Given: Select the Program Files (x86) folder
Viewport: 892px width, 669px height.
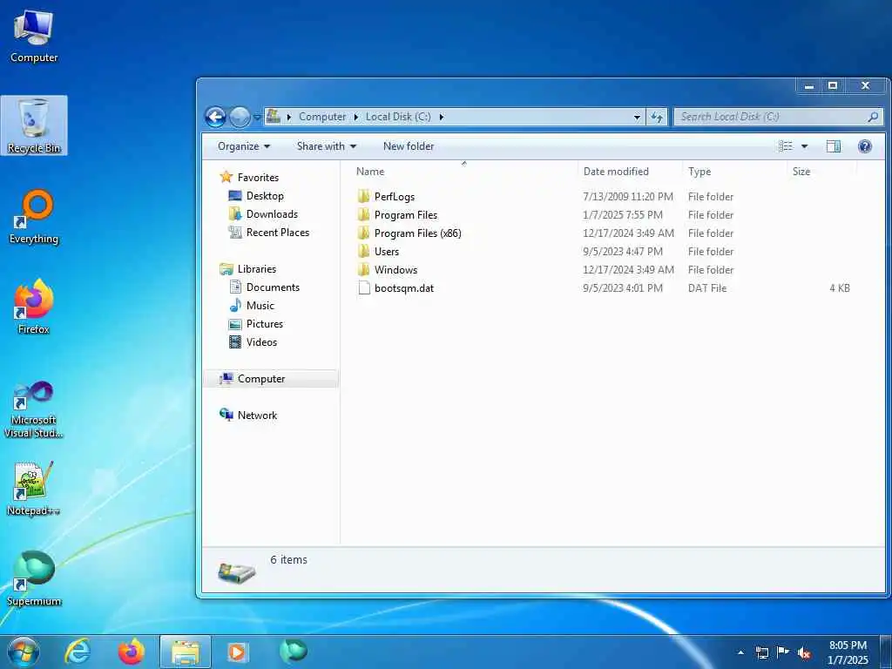Looking at the screenshot, I should 409,233.
